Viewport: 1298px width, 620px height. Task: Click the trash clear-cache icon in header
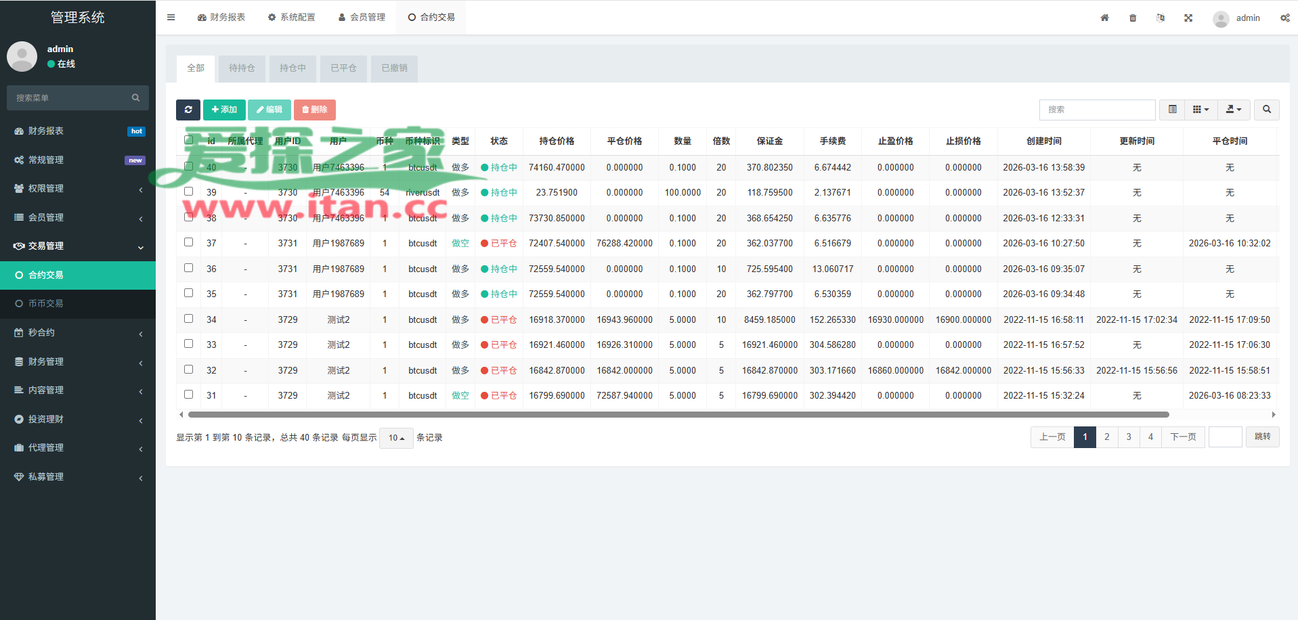click(1133, 18)
